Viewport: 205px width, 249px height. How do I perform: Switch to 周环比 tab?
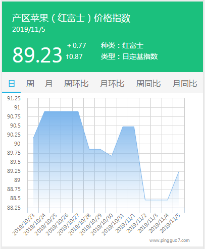76,84
